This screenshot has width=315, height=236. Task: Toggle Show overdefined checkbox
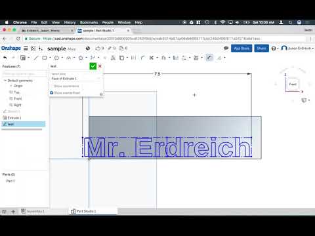52,93
